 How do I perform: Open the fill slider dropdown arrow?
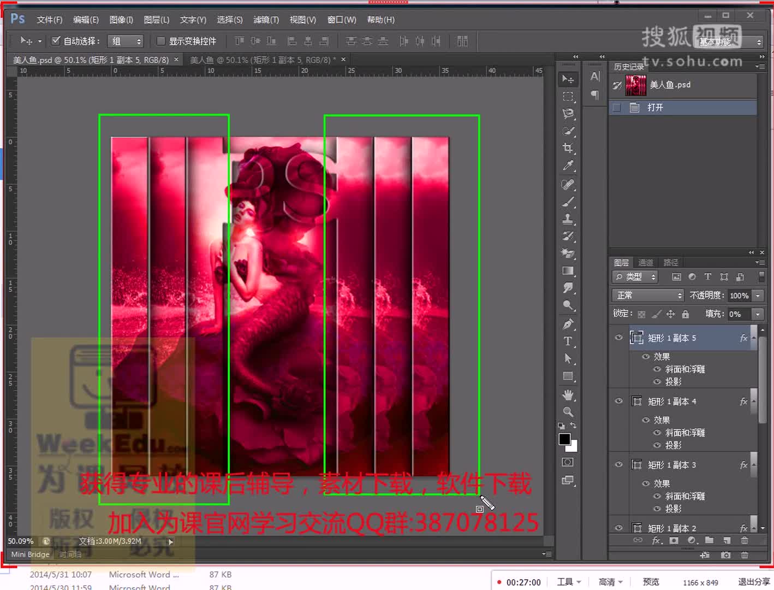[x=758, y=314]
